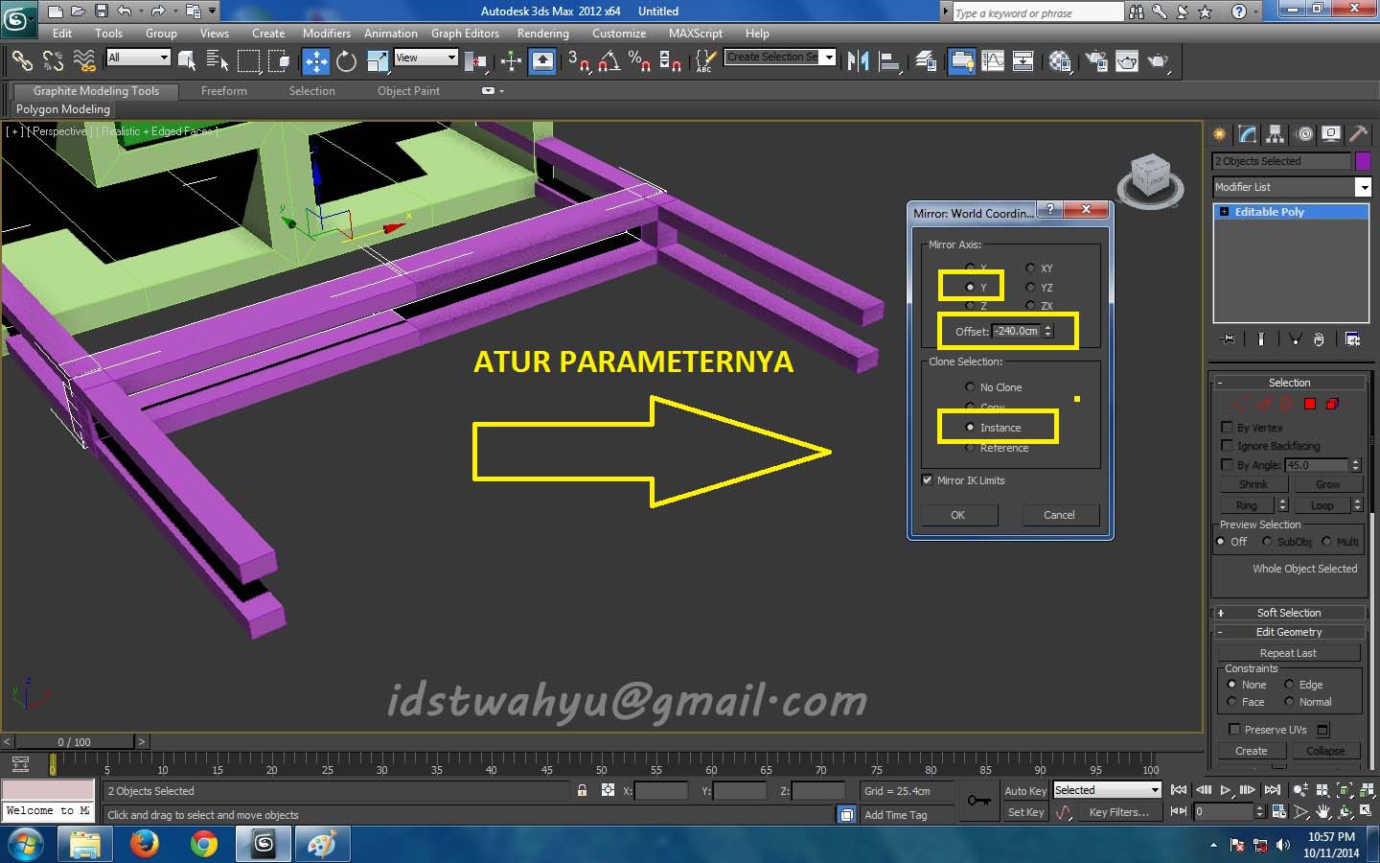Screen dimensions: 1380x863
Task: Open the Render Setup icon
Action: [x=1096, y=61]
